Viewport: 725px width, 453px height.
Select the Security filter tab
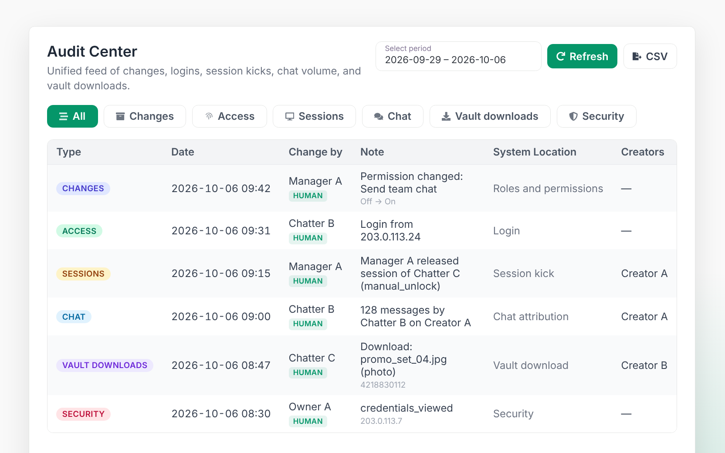[596, 116]
